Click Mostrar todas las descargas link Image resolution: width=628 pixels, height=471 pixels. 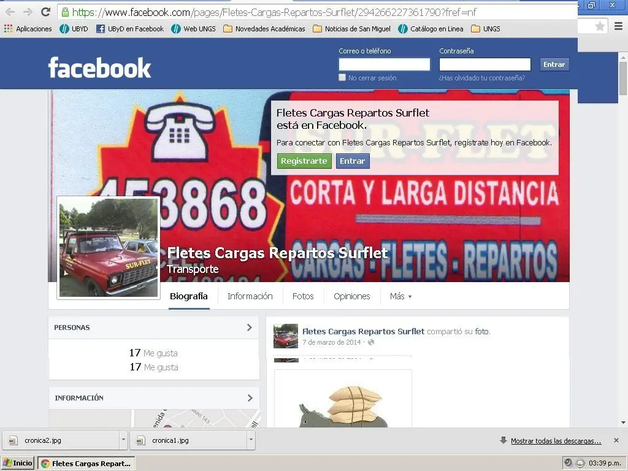pyautogui.click(x=556, y=441)
